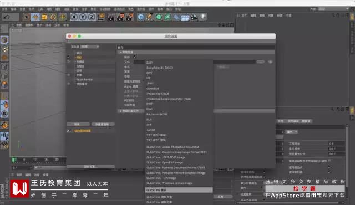Toggle the Save checkbox in render settings tree
Screen dimensions: 355x205
click(68, 57)
